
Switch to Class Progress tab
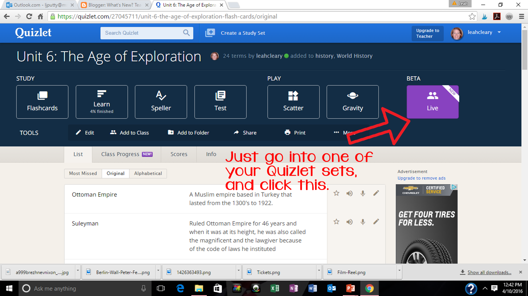pos(127,154)
